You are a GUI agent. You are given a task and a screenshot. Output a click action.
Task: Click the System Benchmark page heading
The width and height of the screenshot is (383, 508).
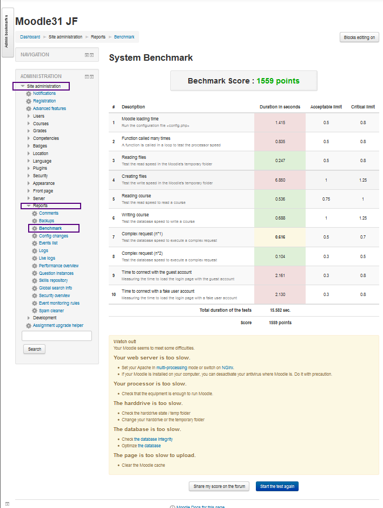coord(150,57)
